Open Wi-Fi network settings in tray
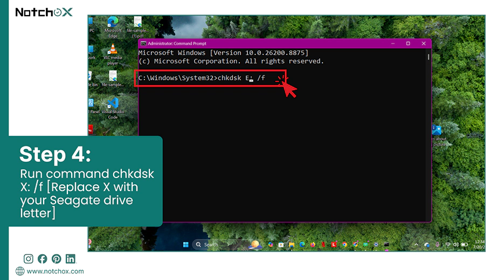This screenshot has height=280, width=497. 448,244
